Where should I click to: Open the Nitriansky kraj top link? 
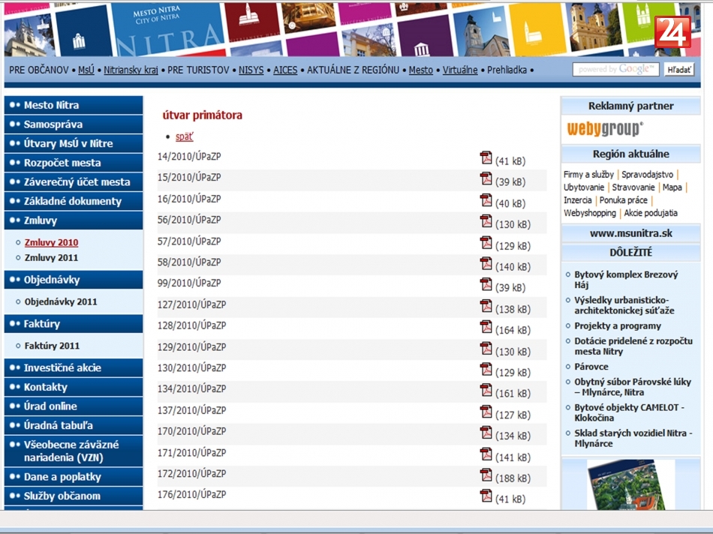[131, 70]
